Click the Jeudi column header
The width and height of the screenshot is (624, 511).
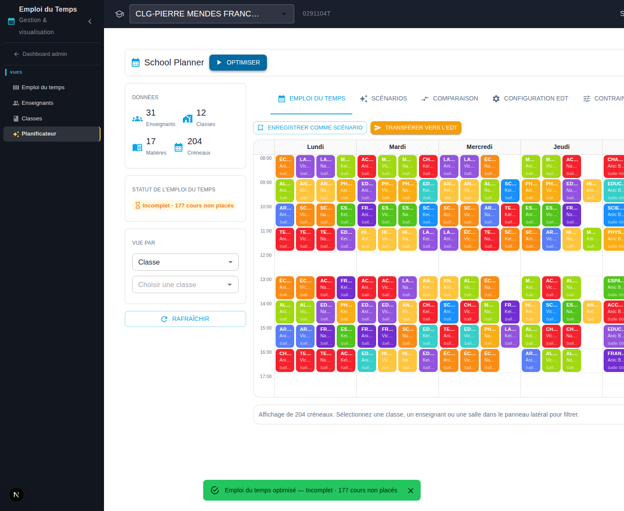point(562,147)
